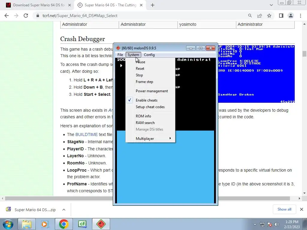The height and width of the screenshot is (230, 307).
Task: Close the downloads bar
Action: [302, 209]
